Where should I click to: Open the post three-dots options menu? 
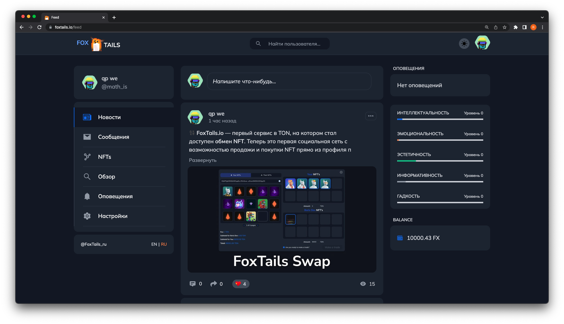coord(371,116)
